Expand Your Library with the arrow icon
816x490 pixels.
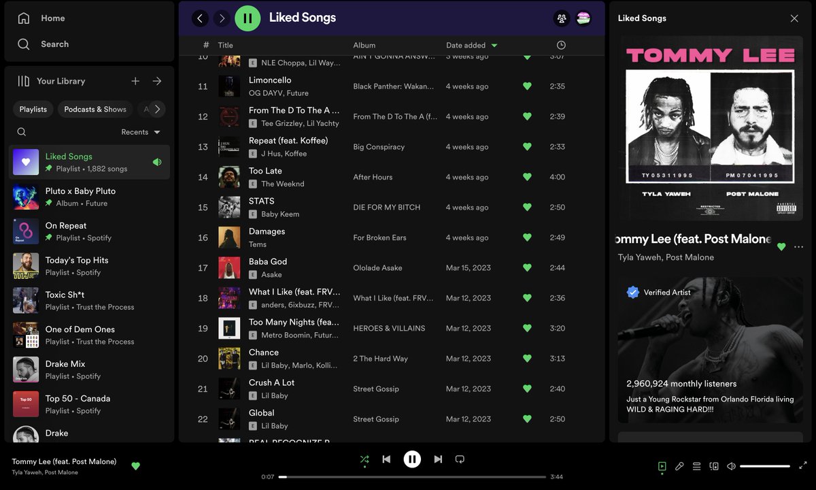click(x=157, y=81)
